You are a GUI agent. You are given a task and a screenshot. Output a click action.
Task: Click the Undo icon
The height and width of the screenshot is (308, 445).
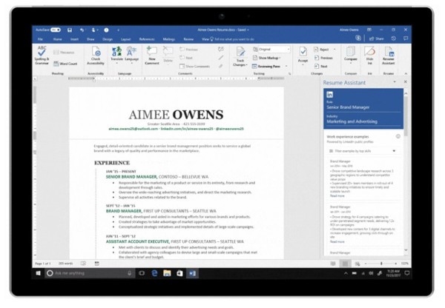tap(82, 30)
